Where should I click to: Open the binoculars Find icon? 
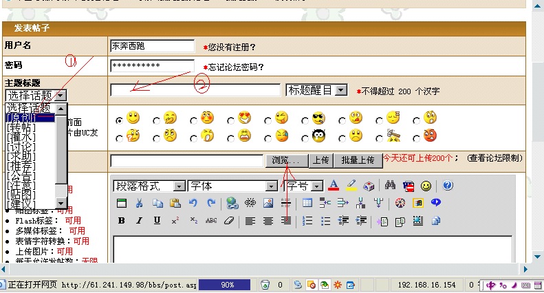coord(391,186)
